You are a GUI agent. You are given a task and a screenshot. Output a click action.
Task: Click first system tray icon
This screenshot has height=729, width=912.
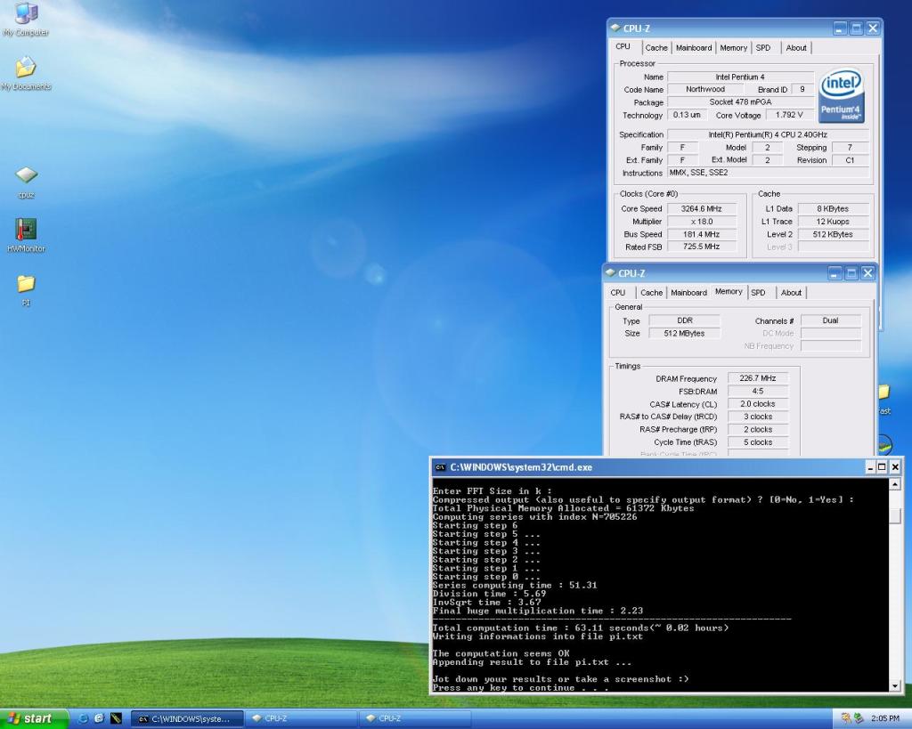click(846, 718)
